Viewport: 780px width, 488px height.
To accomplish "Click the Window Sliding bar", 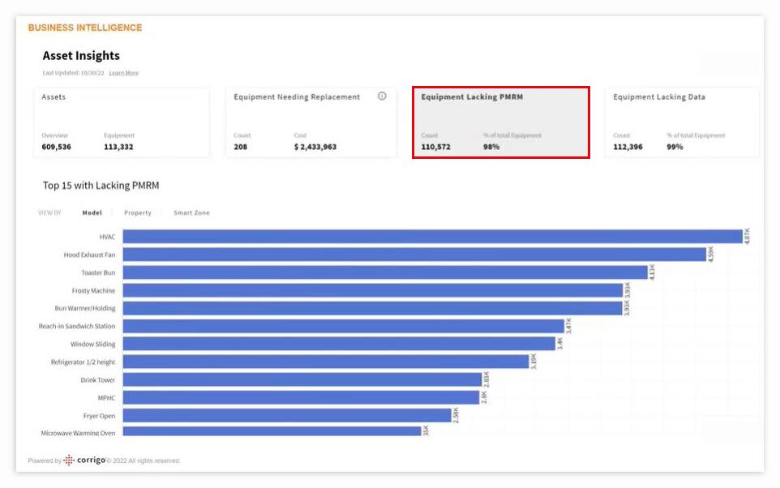I will [339, 344].
